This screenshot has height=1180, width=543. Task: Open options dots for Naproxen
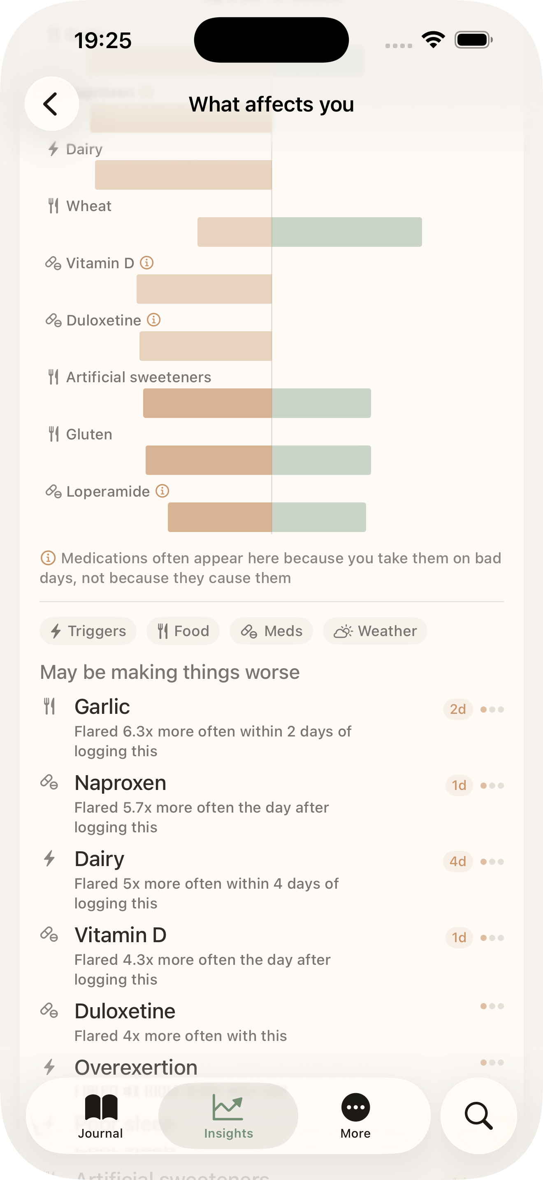(492, 785)
